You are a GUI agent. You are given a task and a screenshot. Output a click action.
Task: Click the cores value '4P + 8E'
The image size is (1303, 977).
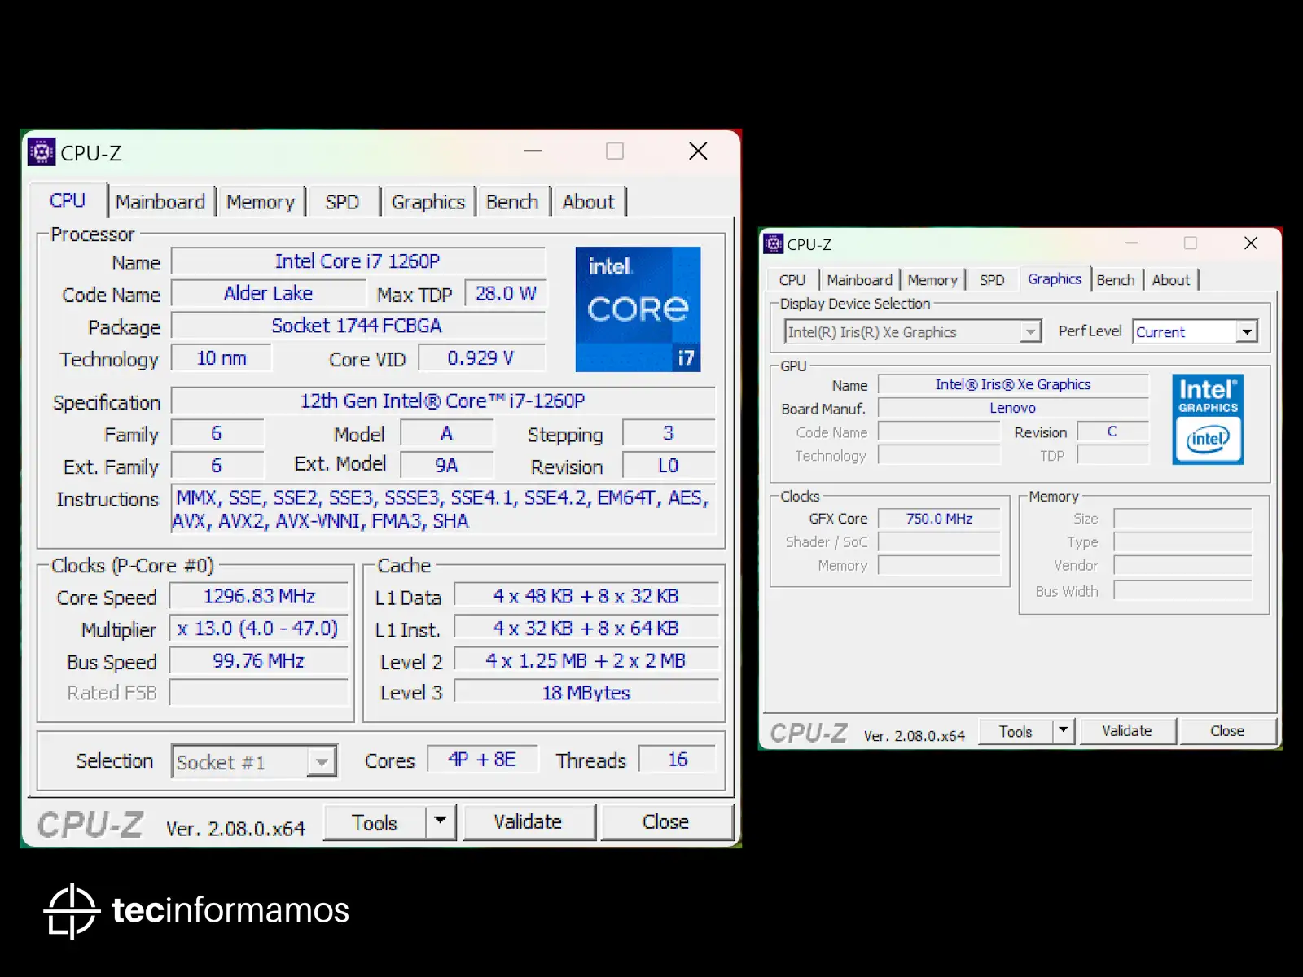click(x=482, y=760)
